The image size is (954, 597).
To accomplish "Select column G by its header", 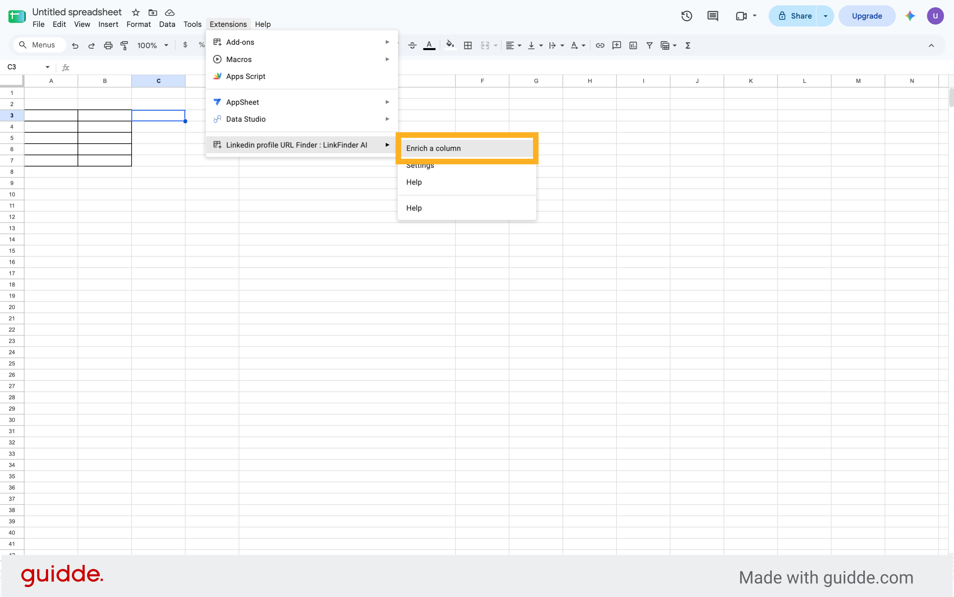I will pos(536,81).
